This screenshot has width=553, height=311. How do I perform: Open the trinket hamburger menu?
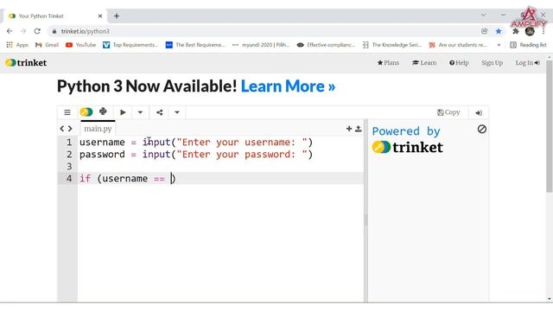coord(67,112)
